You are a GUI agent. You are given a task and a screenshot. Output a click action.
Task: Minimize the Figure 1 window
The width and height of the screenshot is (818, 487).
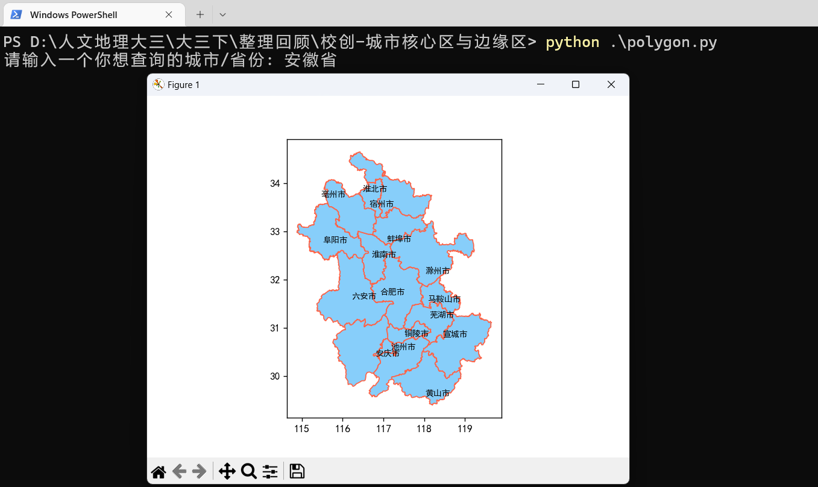tap(541, 85)
